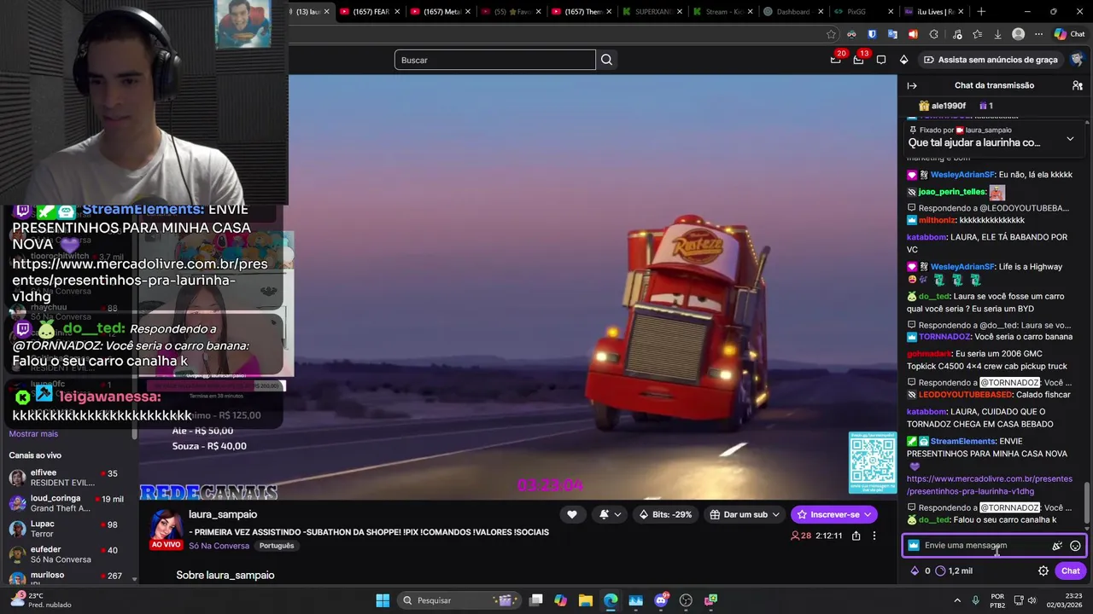The height and width of the screenshot is (614, 1093).
Task: Click username gohmadaek in chat
Action: (x=929, y=354)
